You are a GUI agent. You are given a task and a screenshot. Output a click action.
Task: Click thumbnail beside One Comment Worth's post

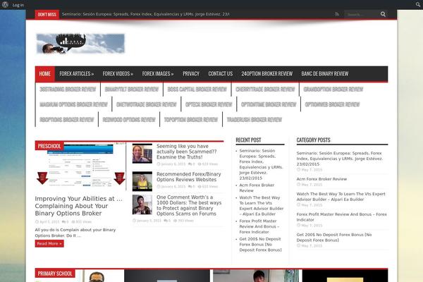point(142,204)
